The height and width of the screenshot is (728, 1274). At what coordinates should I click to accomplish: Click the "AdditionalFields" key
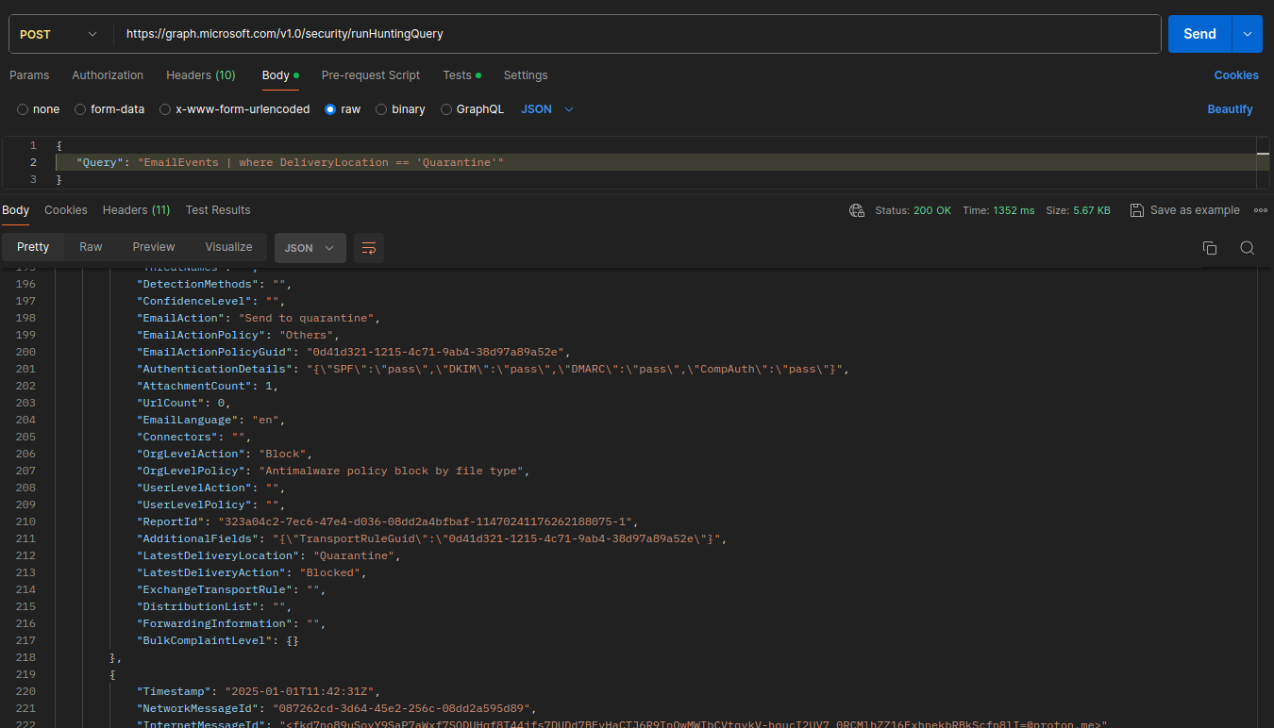coord(198,538)
